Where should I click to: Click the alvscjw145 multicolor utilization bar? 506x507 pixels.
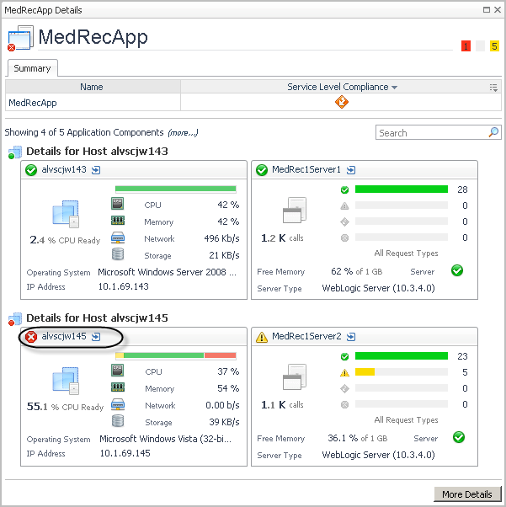point(176,355)
